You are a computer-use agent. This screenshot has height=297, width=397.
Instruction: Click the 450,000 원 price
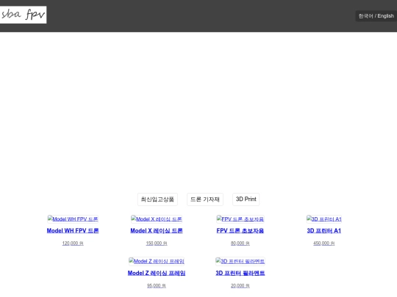pos(324,243)
